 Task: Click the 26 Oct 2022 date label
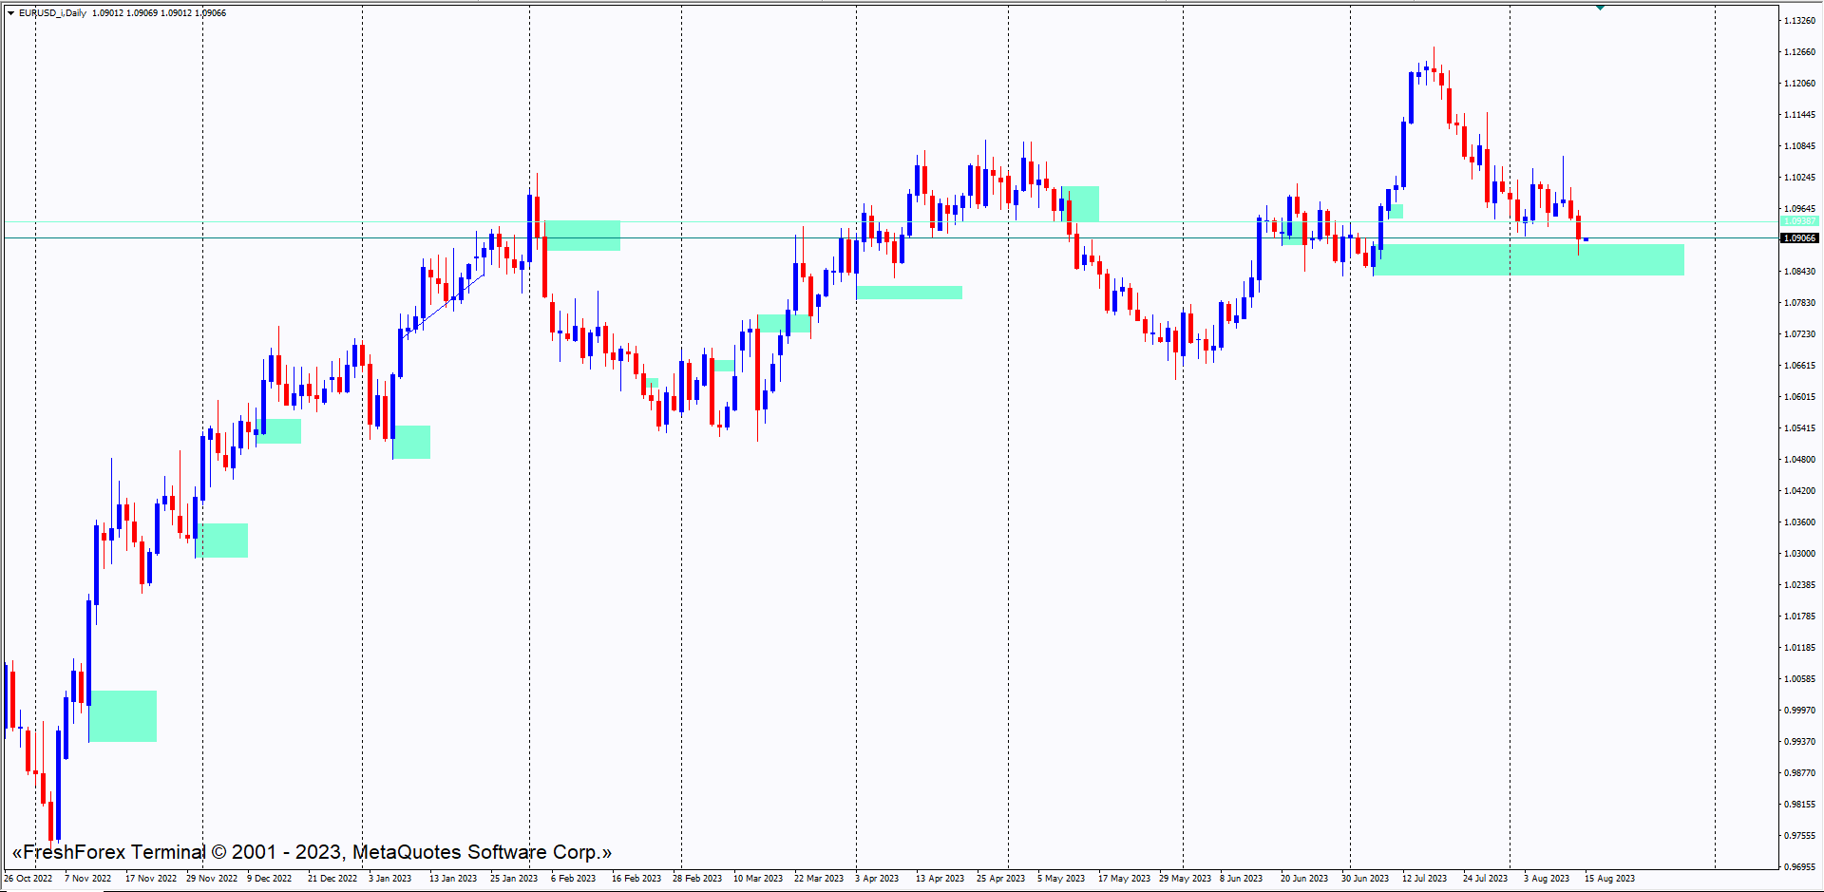click(28, 879)
